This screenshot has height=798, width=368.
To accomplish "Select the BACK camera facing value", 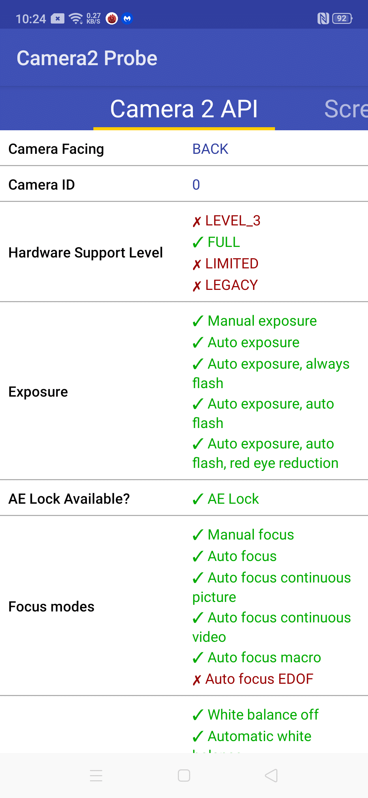I will 210,149.
